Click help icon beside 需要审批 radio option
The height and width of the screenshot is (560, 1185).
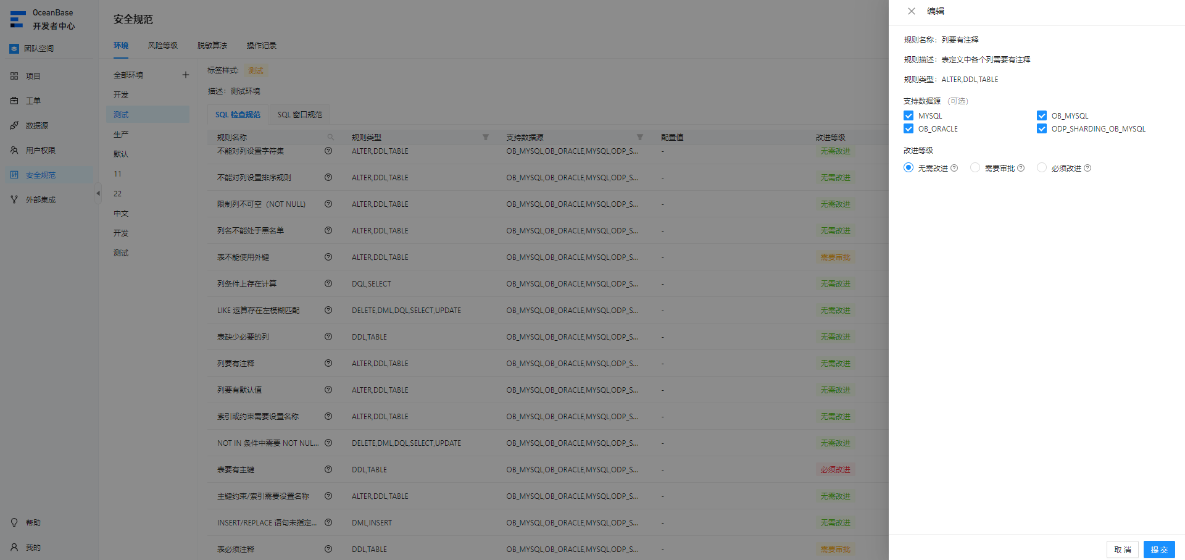[1021, 168]
